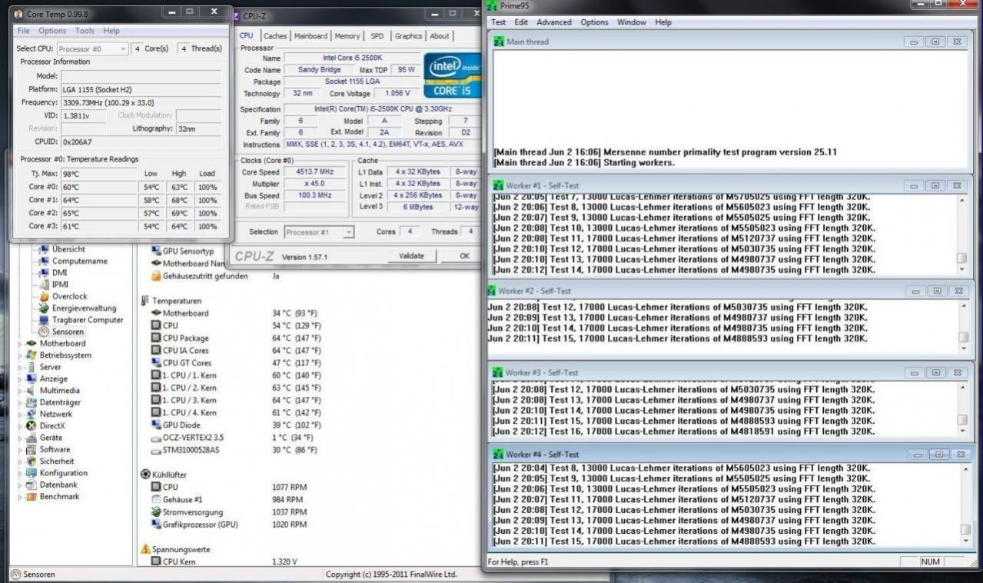The height and width of the screenshot is (583, 983).
Task: Click the Core Temp title bar icon
Action: click(18, 14)
